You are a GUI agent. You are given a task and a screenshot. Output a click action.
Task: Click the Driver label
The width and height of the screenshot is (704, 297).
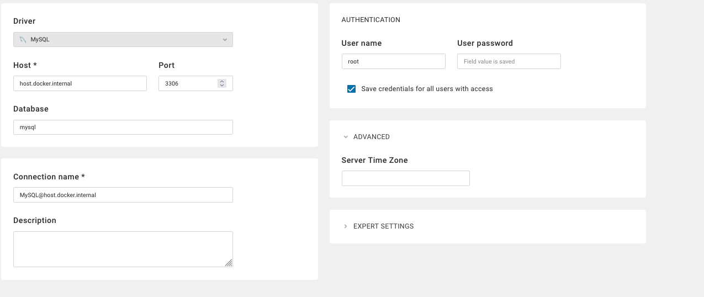pos(24,21)
